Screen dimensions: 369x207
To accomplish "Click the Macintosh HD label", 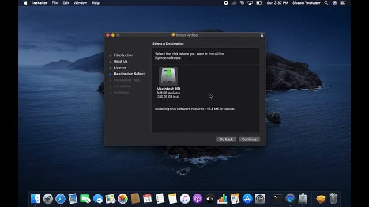I will point(168,89).
